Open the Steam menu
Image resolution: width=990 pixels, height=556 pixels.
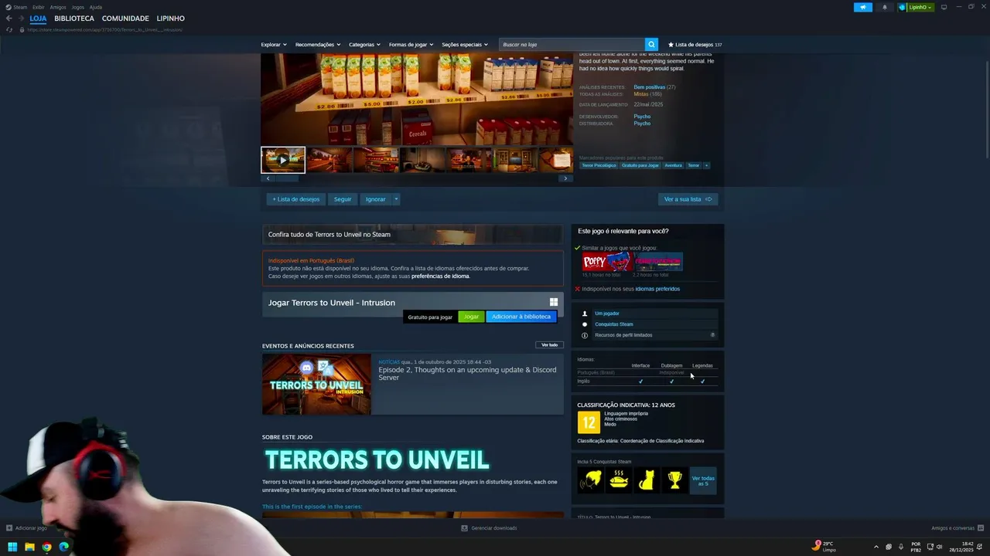[16, 7]
